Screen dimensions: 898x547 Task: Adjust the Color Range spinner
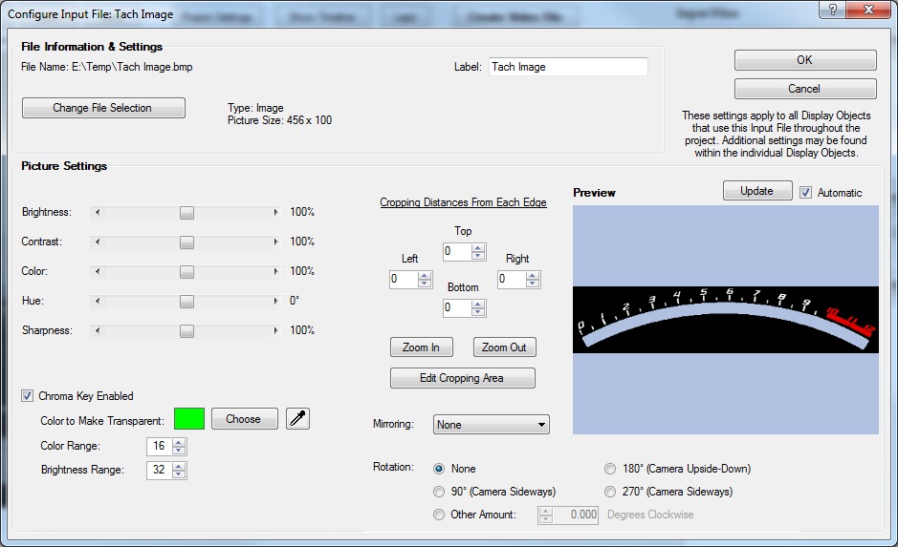pyautogui.click(x=179, y=447)
